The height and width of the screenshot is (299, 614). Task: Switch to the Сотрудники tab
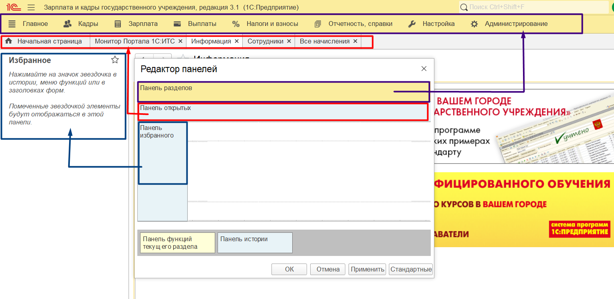coord(265,41)
